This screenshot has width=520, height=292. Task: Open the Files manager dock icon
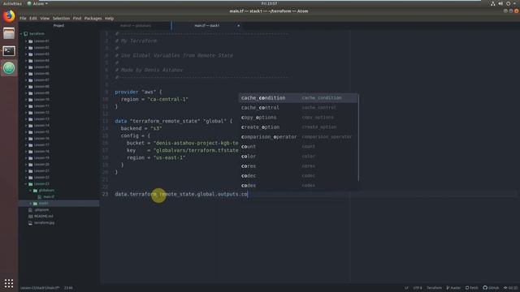click(x=9, y=33)
